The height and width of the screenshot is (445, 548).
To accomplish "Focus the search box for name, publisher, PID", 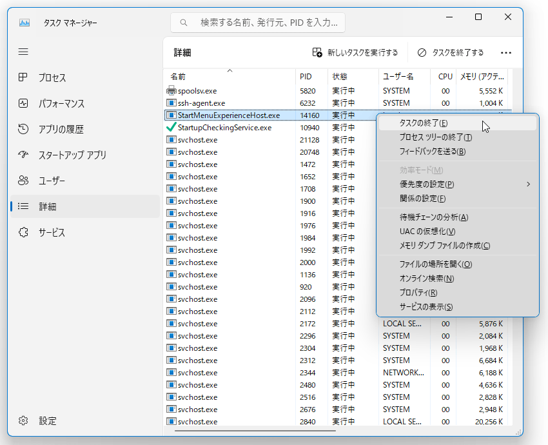I will pos(258,23).
